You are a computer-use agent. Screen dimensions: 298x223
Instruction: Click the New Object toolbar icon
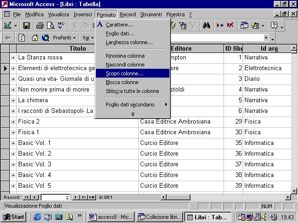[x=255, y=26]
